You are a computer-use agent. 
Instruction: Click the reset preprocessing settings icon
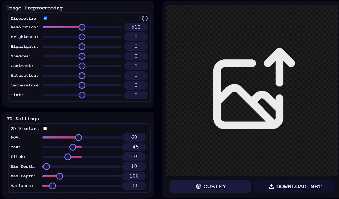click(x=145, y=18)
